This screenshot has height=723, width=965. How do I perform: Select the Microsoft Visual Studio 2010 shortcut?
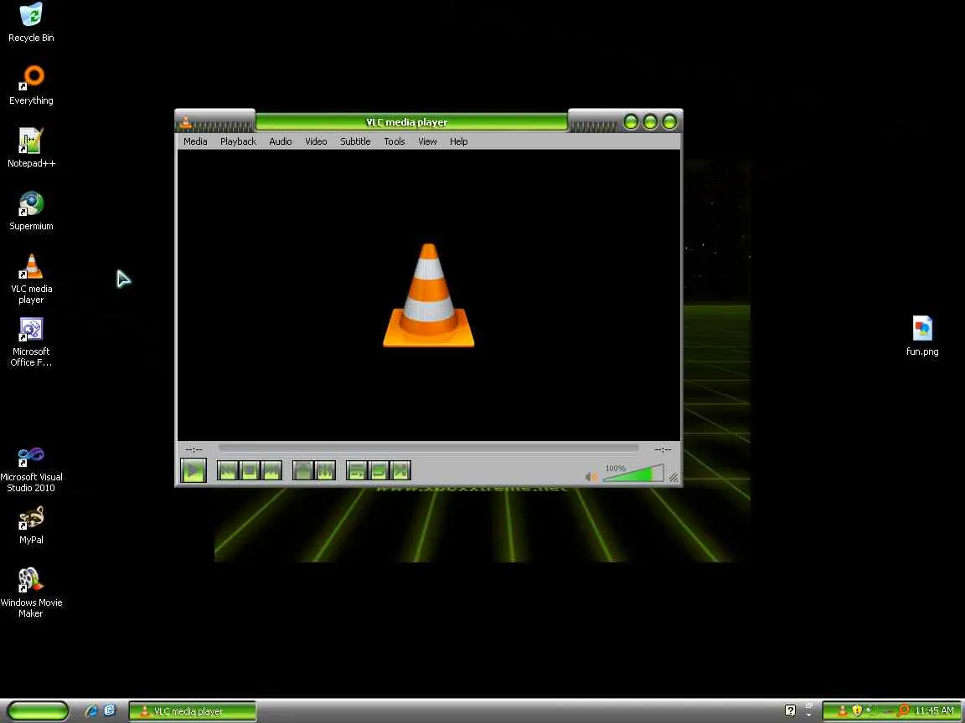pyautogui.click(x=31, y=469)
